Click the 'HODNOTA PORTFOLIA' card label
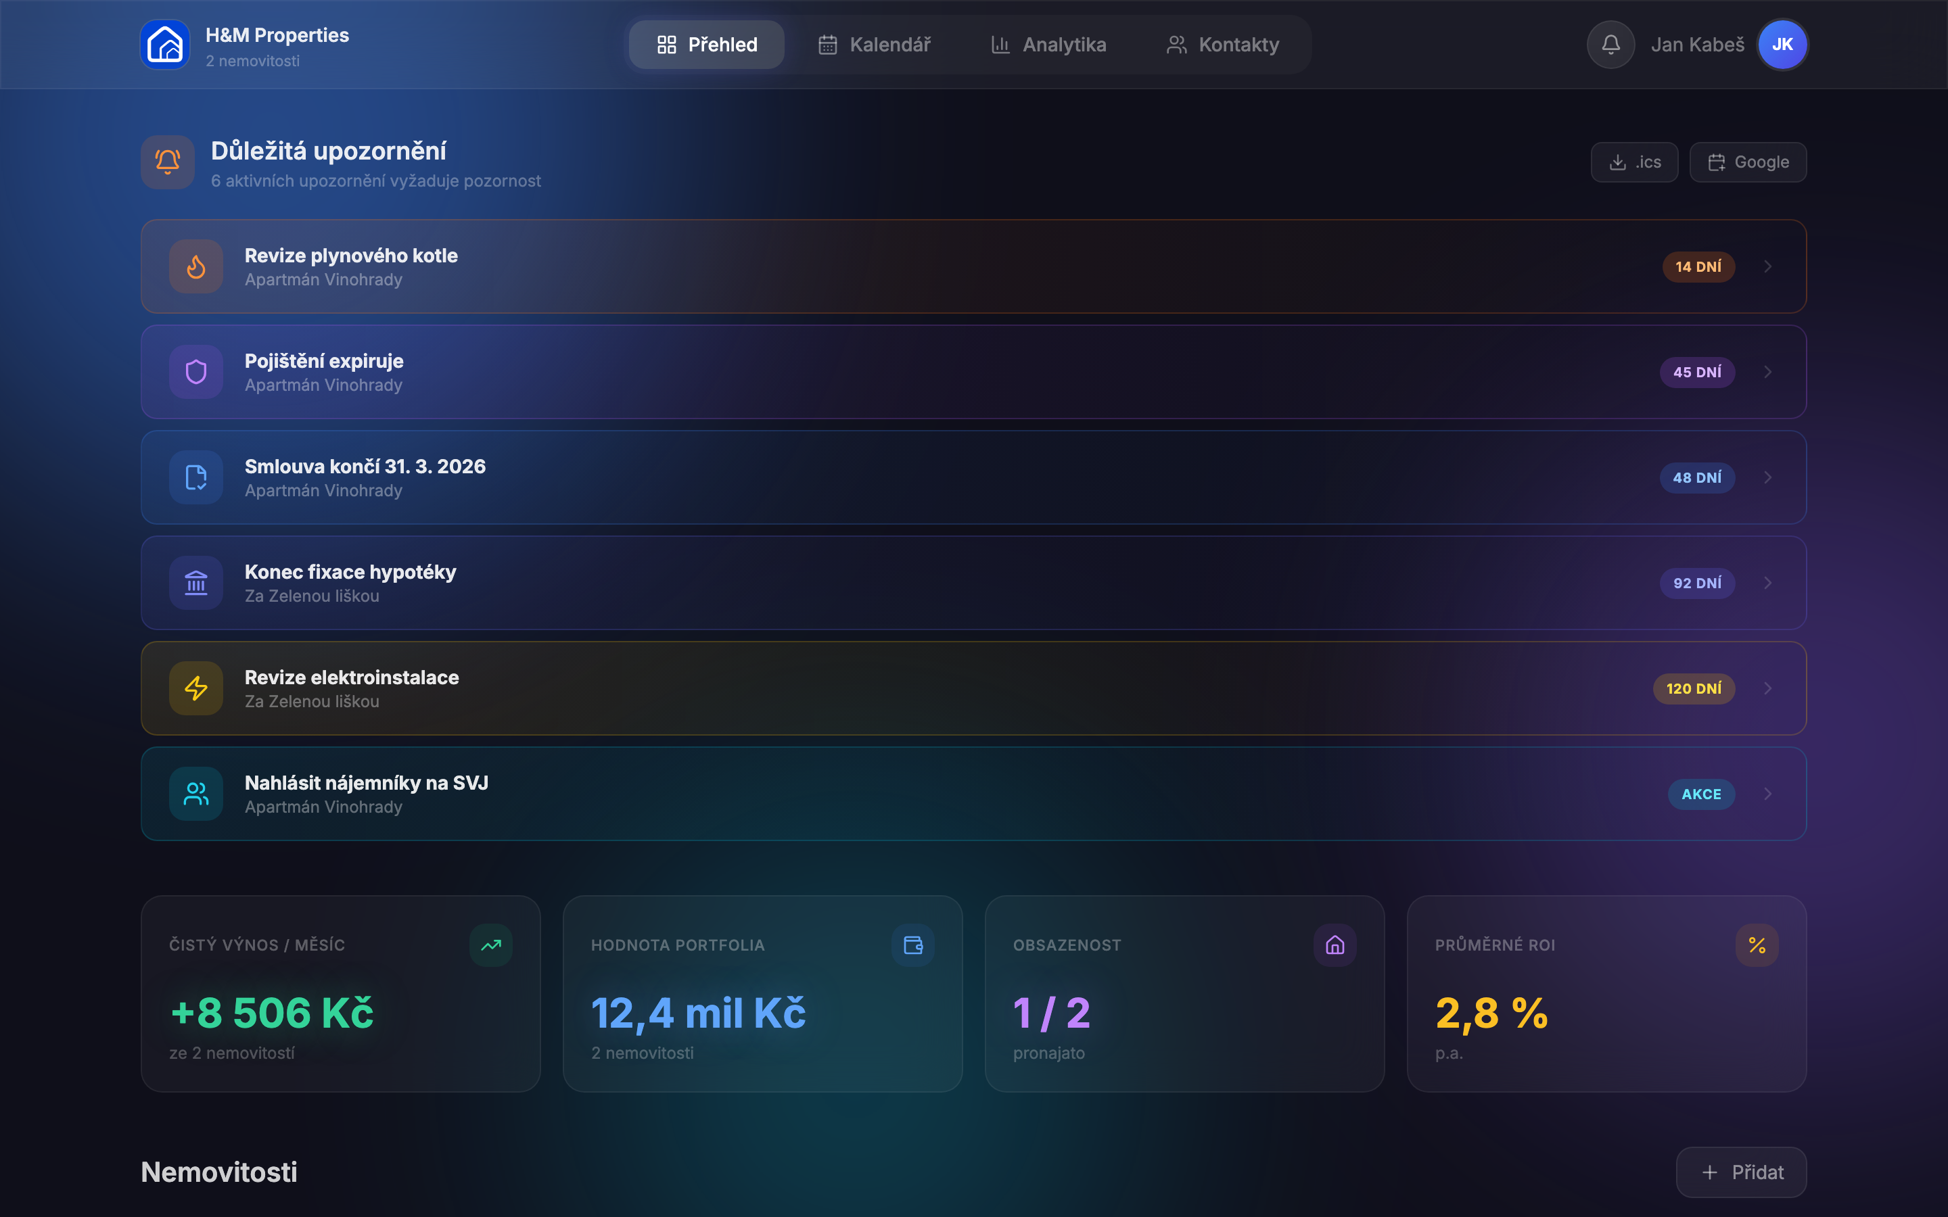The height and width of the screenshot is (1217, 1948). pyautogui.click(x=677, y=945)
